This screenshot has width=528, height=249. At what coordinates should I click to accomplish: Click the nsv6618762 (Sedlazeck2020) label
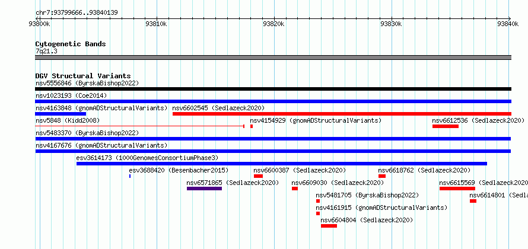(424, 170)
